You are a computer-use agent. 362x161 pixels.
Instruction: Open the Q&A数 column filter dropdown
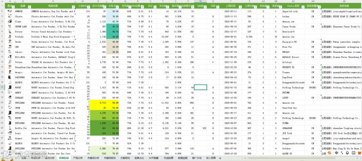[205, 7]
